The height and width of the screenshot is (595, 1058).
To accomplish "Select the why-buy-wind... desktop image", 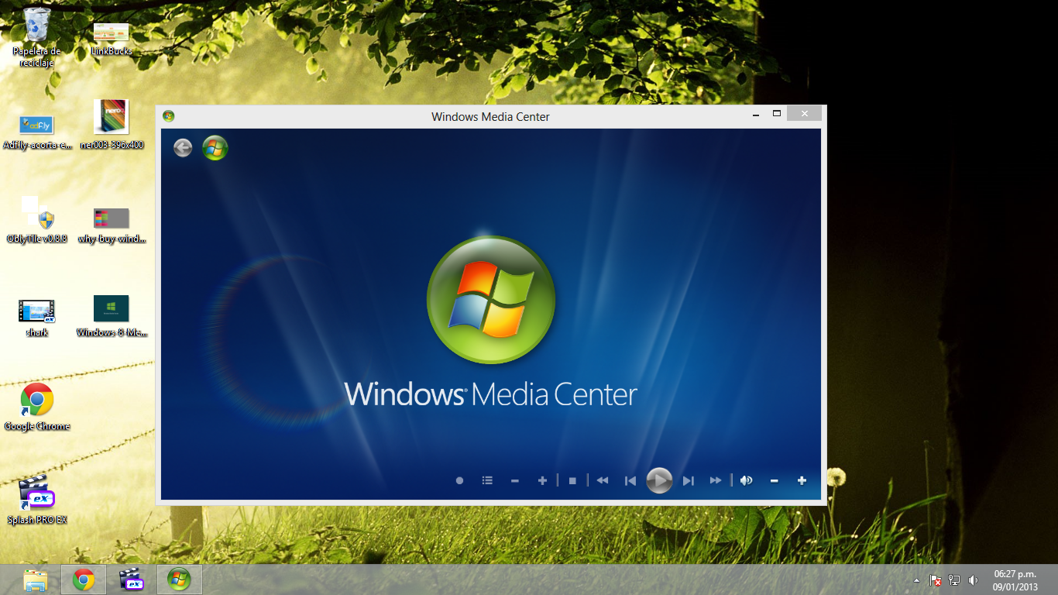I will tap(112, 225).
